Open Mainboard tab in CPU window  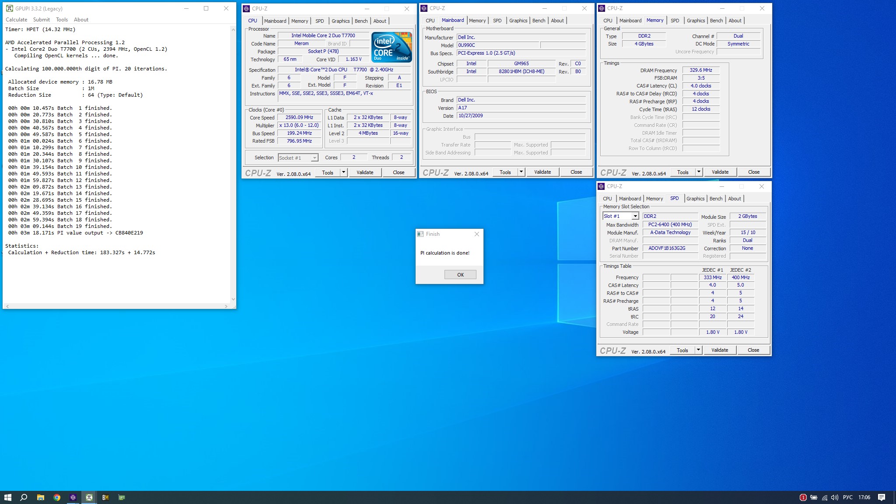[275, 21]
